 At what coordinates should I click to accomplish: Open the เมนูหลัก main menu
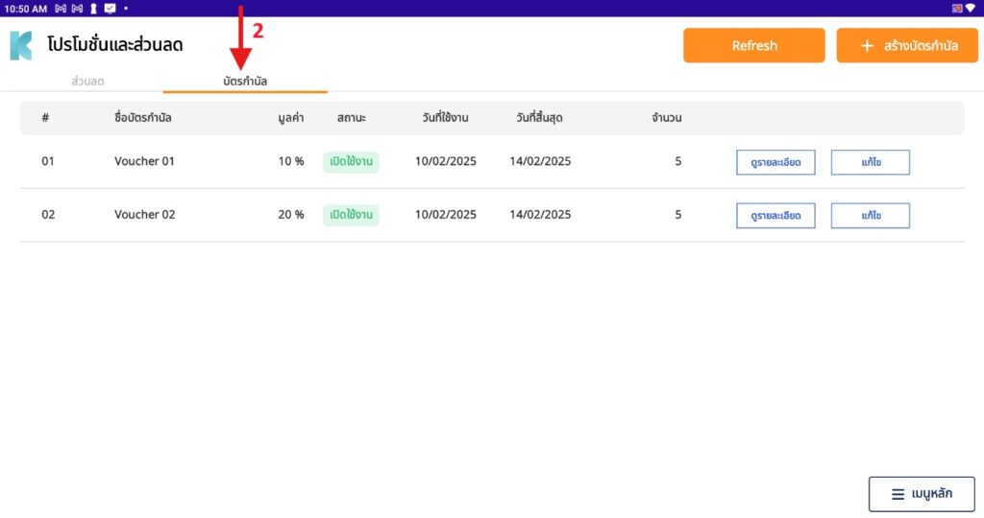(x=922, y=494)
